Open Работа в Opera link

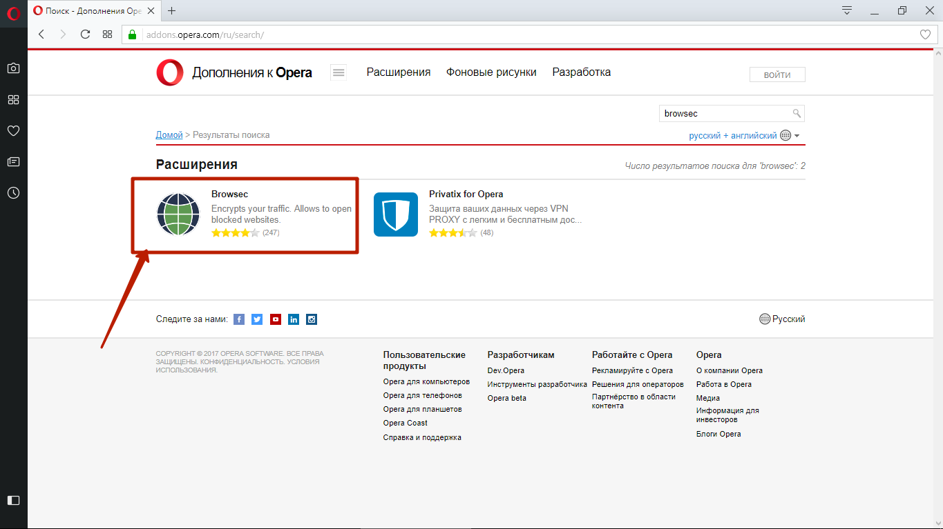pos(724,385)
